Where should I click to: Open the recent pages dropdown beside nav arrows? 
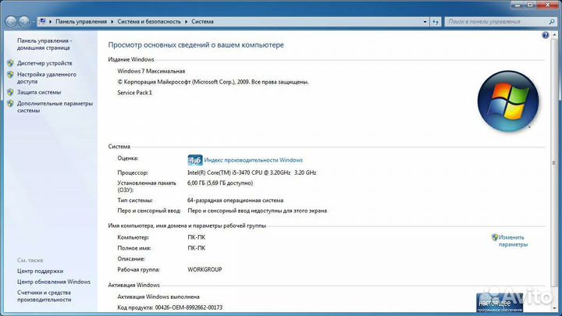point(33,22)
